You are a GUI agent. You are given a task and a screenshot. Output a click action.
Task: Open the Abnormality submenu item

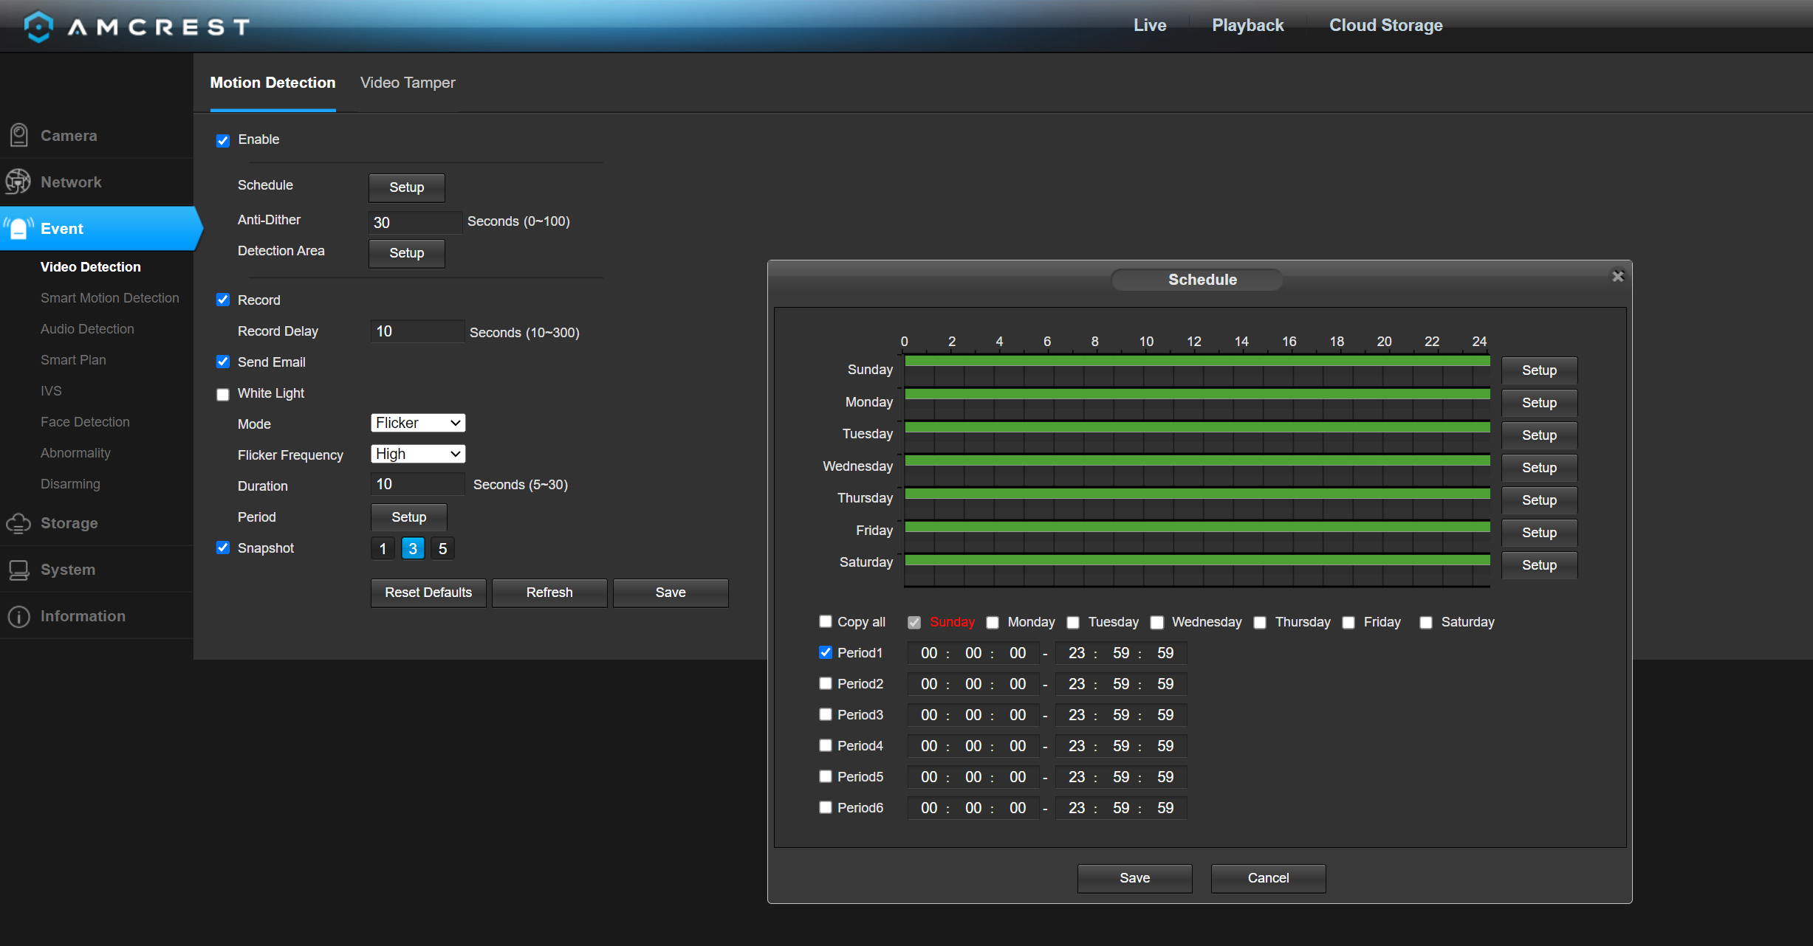(75, 453)
